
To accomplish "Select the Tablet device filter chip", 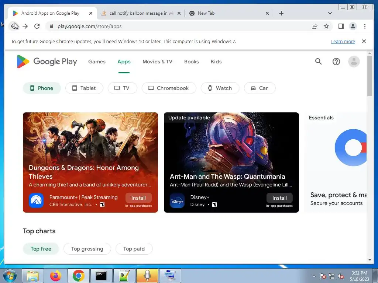I will [x=84, y=88].
